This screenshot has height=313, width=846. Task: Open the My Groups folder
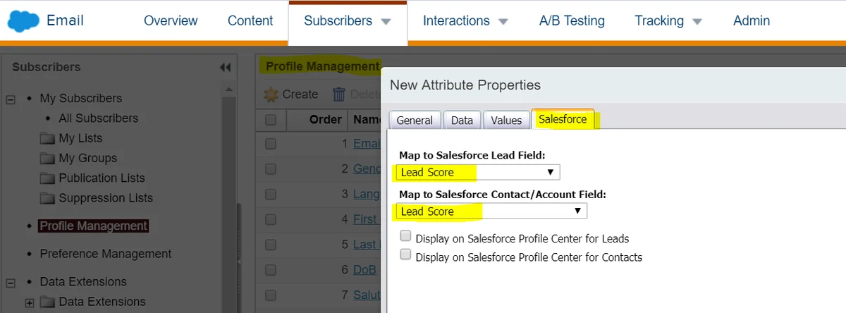(x=48, y=158)
